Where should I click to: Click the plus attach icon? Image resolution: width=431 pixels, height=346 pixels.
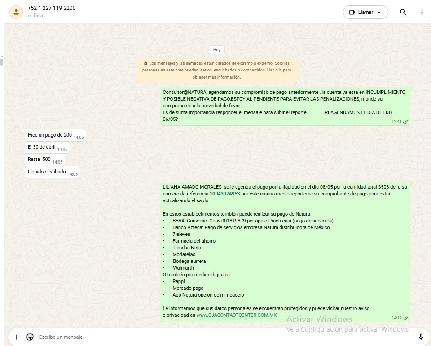click(x=17, y=337)
